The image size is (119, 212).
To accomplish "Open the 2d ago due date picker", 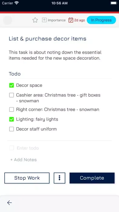I will click(80, 20).
